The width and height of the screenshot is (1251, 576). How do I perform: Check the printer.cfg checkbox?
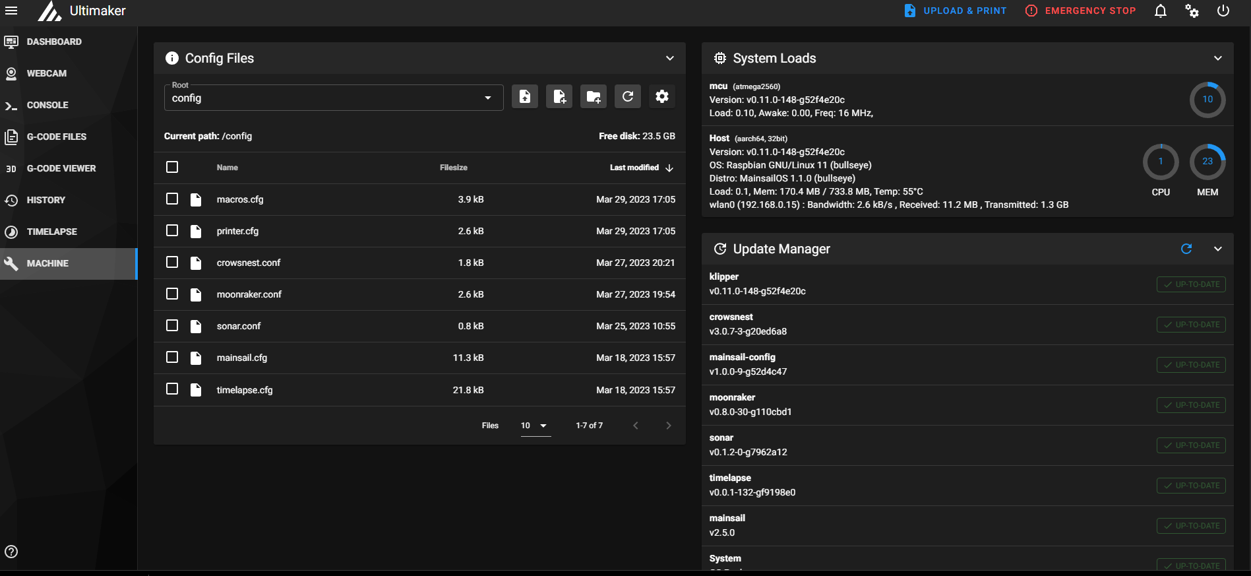172,230
